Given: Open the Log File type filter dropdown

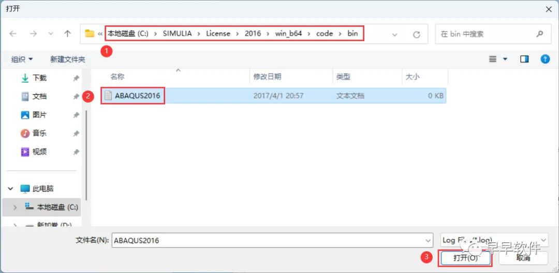Looking at the screenshot, I should click(494, 240).
